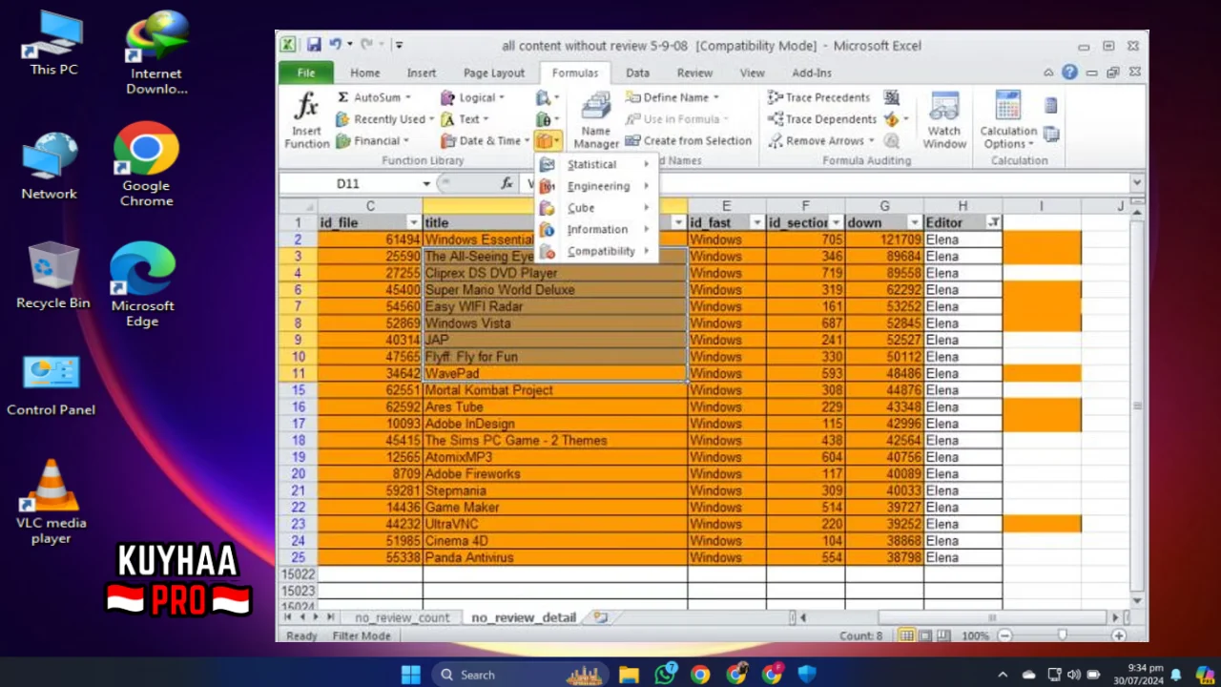Click the Undo icon in Quick Access Toolbar

point(335,45)
